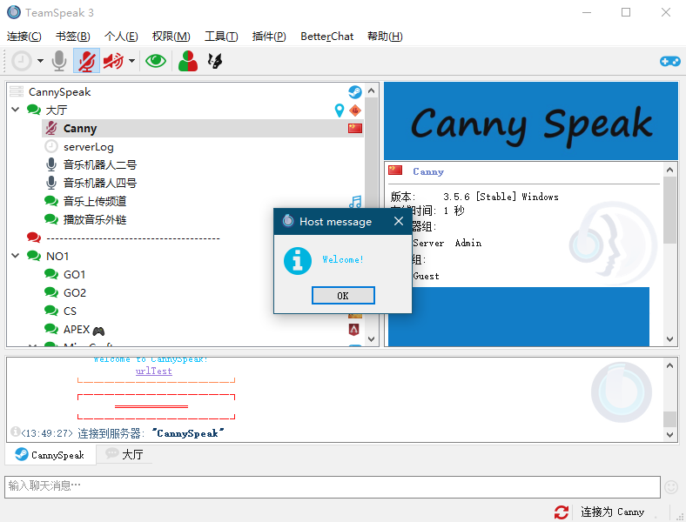Collapse the 大厅 channel
686x522 pixels.
coord(16,110)
